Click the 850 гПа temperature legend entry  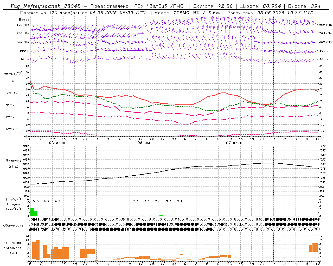point(12,105)
